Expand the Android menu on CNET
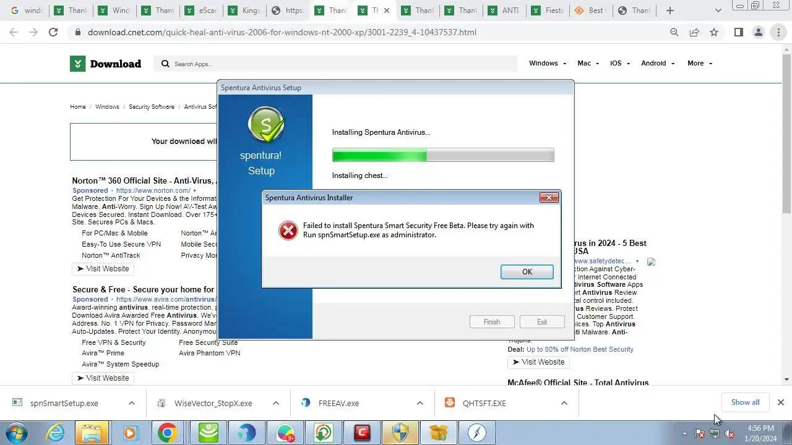The image size is (792, 445). tap(658, 63)
